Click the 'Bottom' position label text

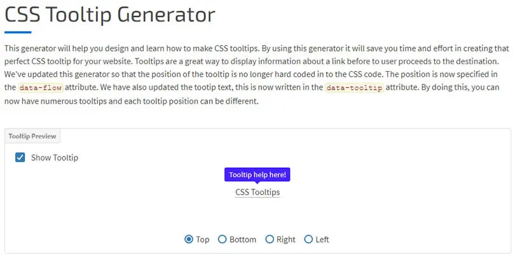click(x=243, y=240)
